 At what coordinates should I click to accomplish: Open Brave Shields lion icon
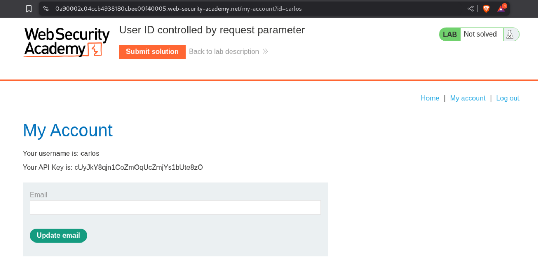[486, 9]
